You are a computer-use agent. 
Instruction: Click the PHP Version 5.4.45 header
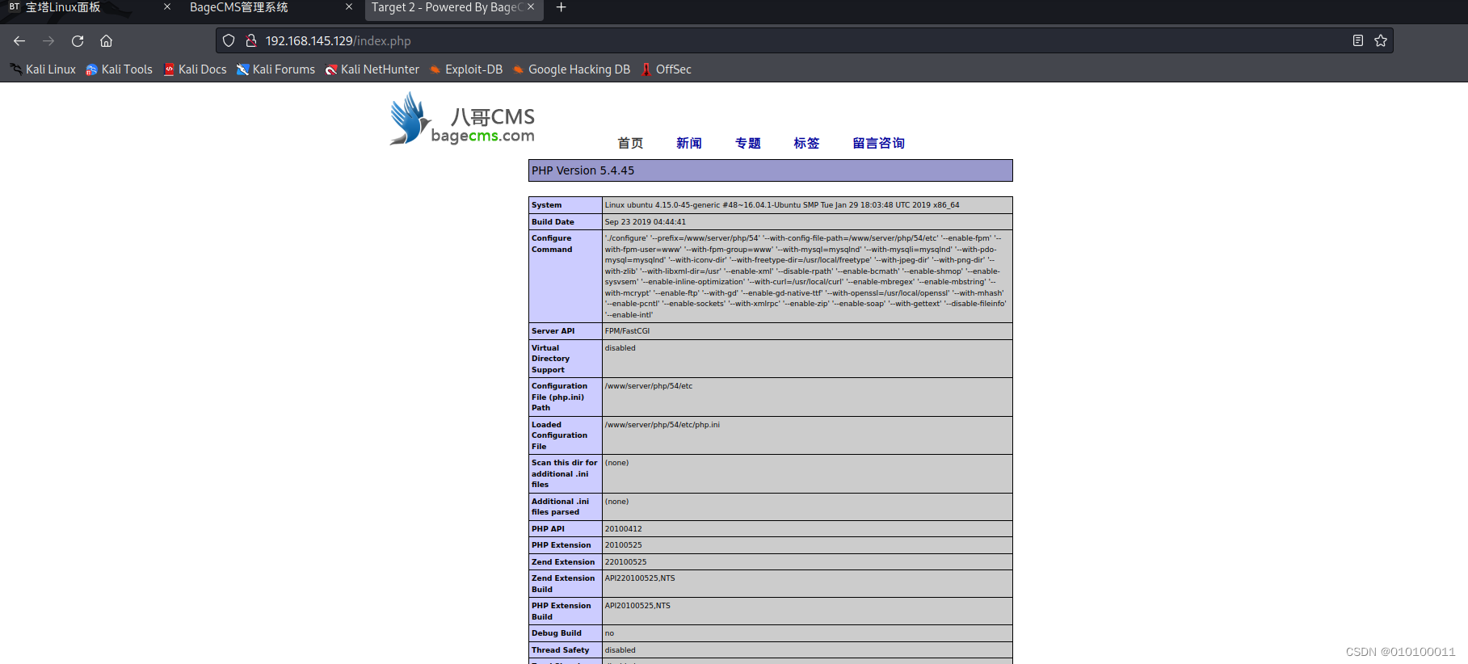coord(770,170)
